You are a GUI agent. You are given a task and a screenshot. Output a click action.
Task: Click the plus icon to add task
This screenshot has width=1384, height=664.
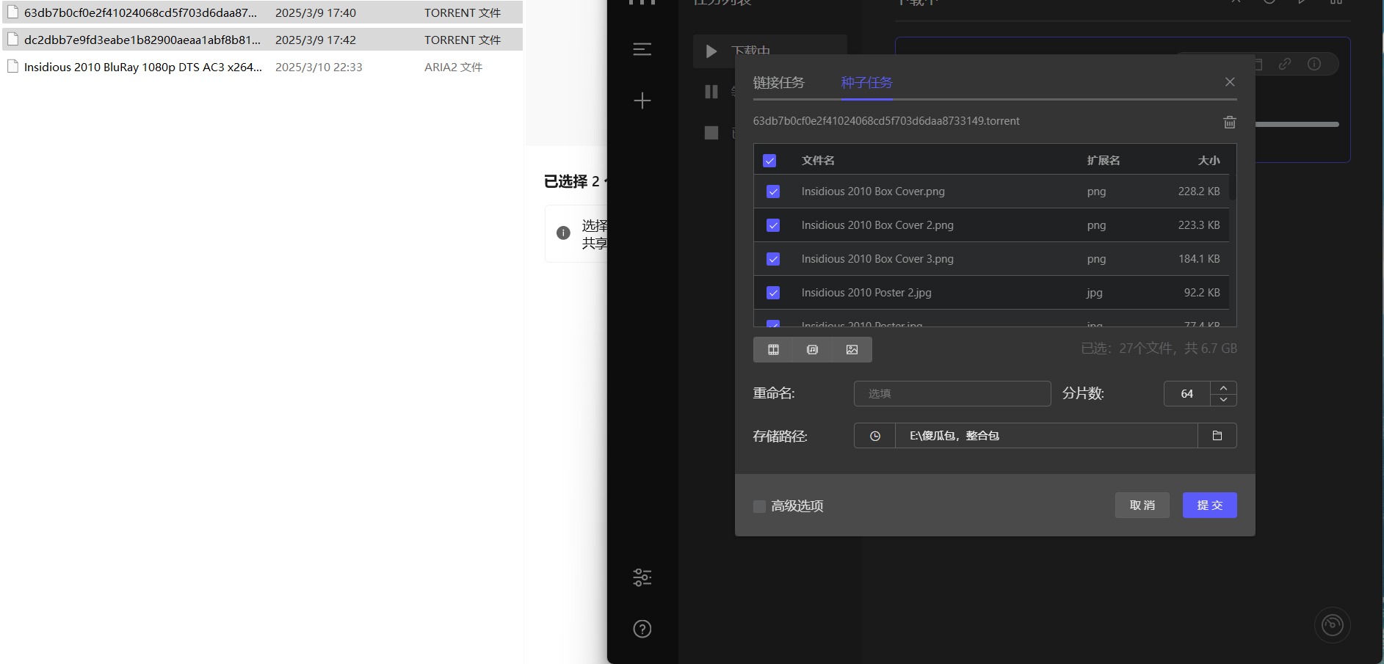pyautogui.click(x=642, y=101)
